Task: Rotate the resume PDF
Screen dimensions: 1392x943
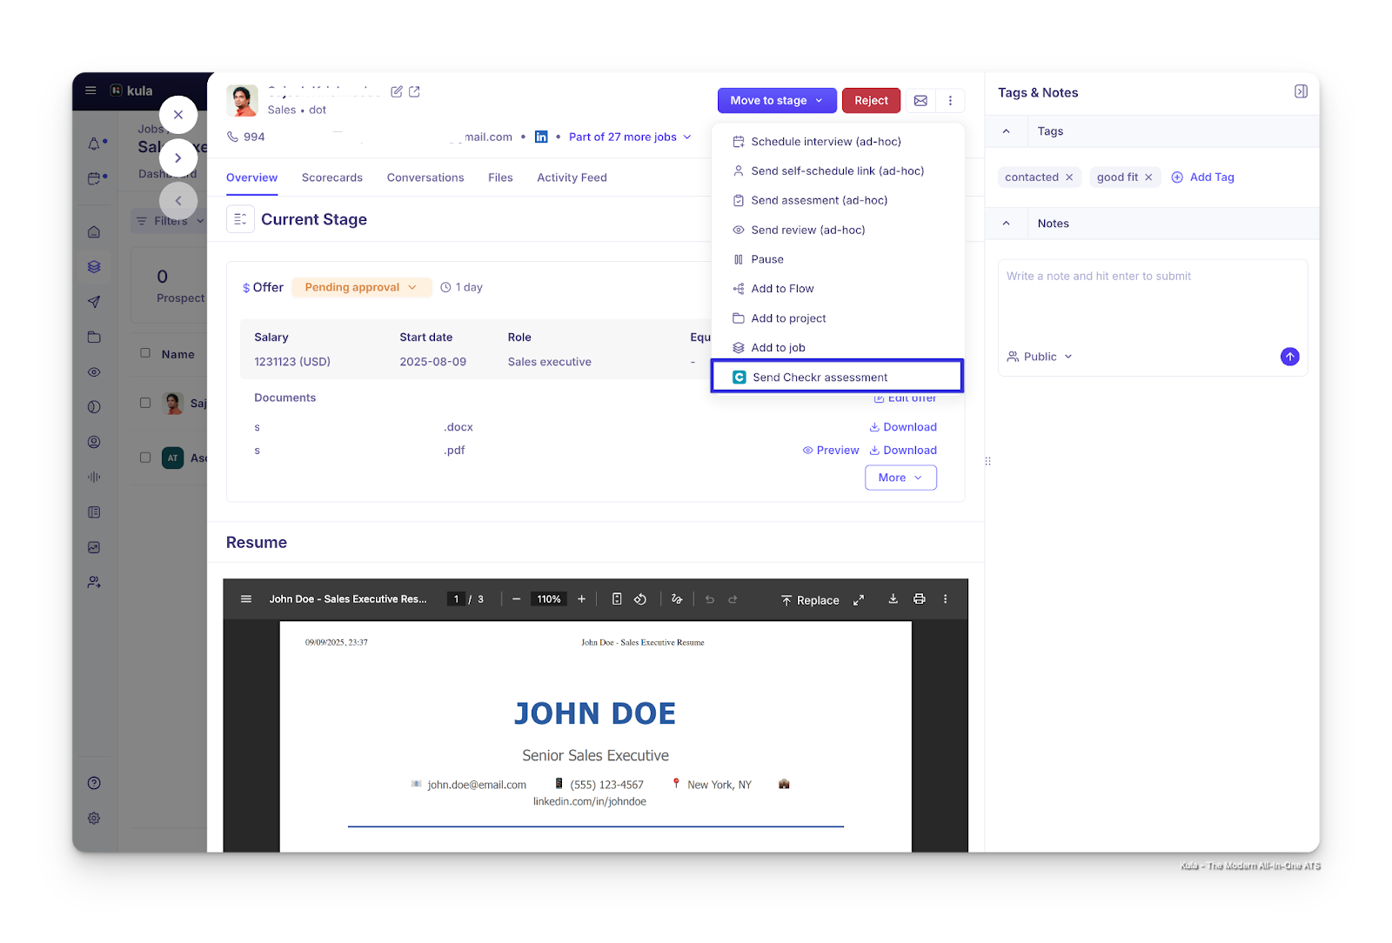Action: pyautogui.click(x=639, y=599)
